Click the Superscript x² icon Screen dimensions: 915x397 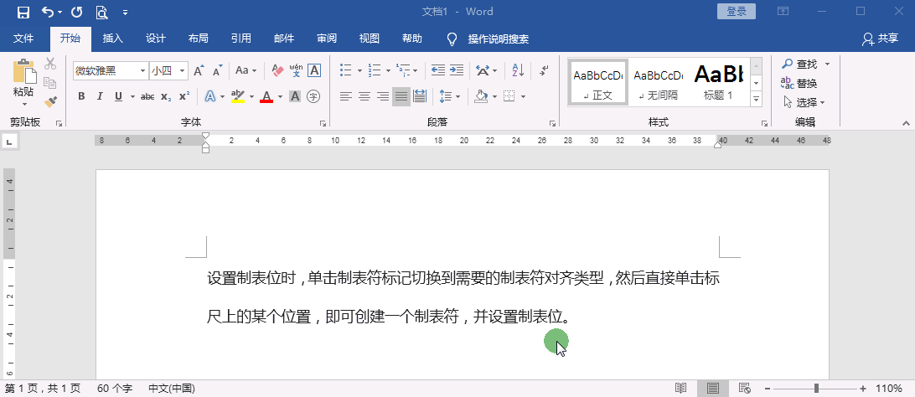pyautogui.click(x=184, y=96)
